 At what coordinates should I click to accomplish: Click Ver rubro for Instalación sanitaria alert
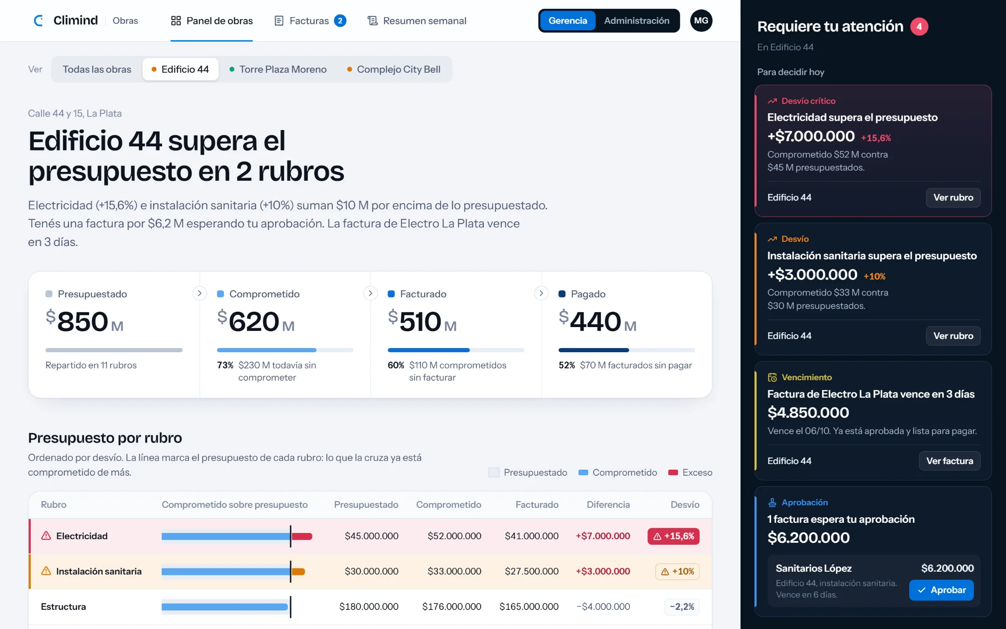(953, 336)
